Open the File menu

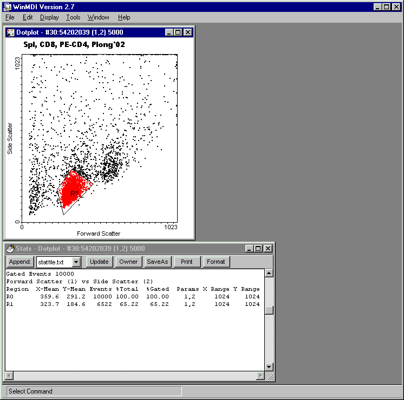10,17
